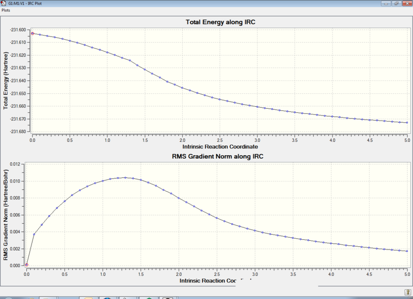Restore down the IRC Plot window
Image resolution: width=413 pixels, height=299 pixels.
[396, 4]
